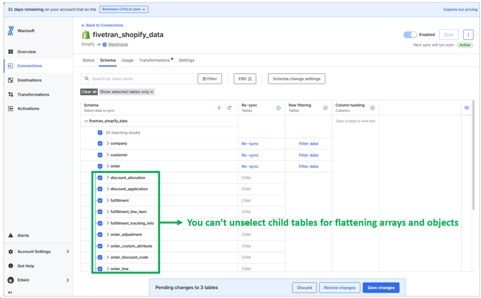Click the search magnifier icon

[x=87, y=78]
